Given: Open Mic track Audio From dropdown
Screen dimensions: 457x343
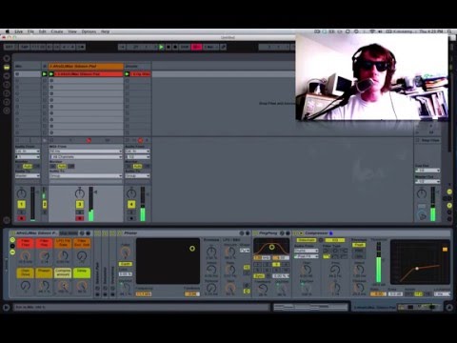Looking at the screenshot, I should click(28, 151).
